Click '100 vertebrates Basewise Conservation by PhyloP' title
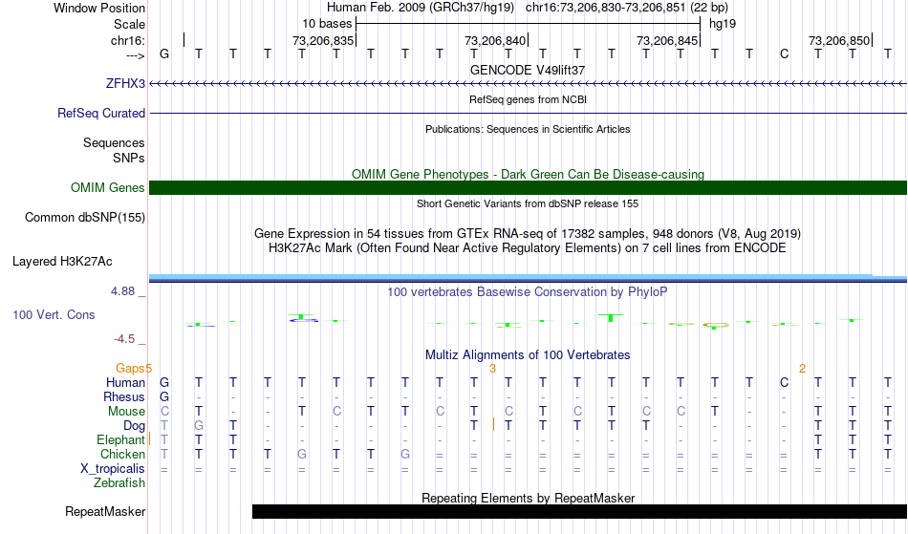Screen dimensions: 908x534 click(528, 291)
